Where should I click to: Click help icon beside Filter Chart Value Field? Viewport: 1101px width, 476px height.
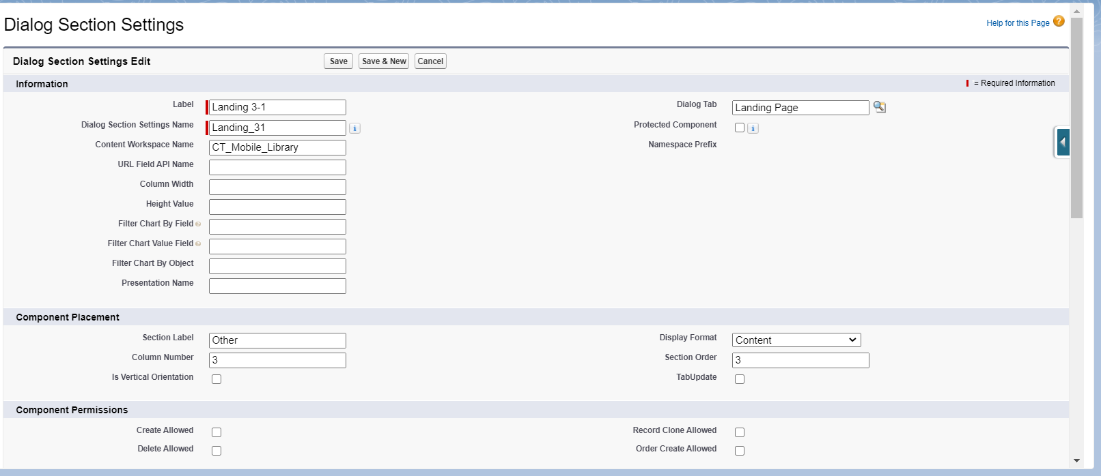click(x=199, y=244)
